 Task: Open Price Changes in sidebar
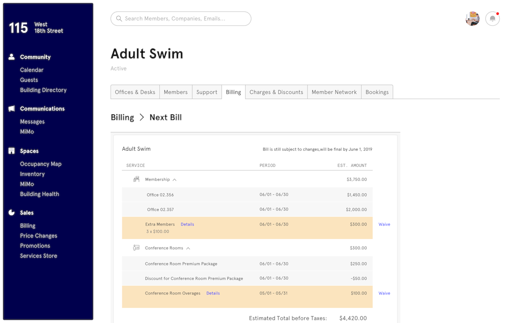coord(39,236)
